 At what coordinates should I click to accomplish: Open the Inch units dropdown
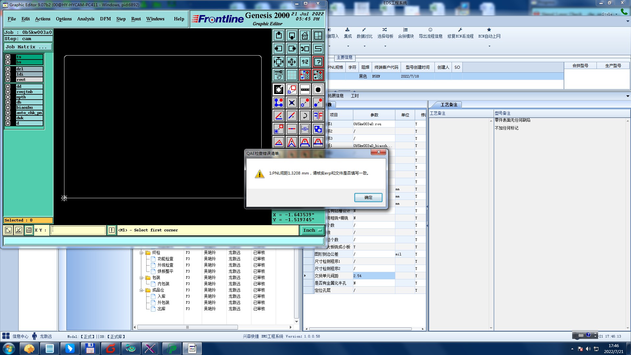312,230
